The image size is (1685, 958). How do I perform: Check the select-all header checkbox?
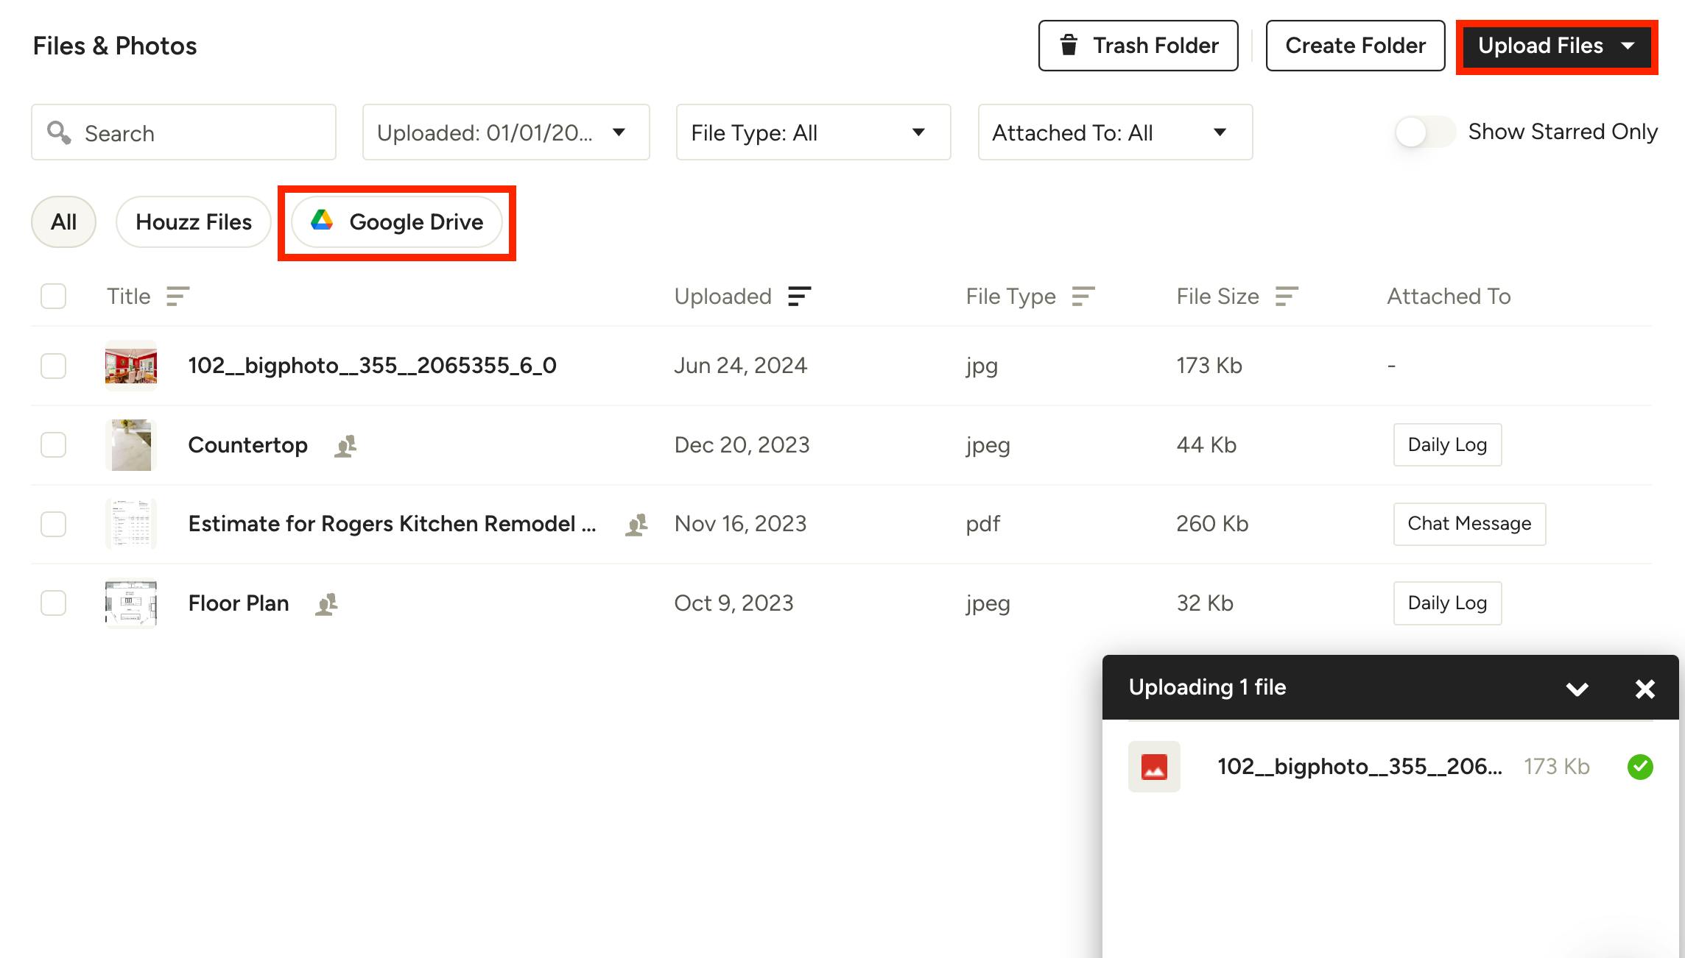(53, 297)
